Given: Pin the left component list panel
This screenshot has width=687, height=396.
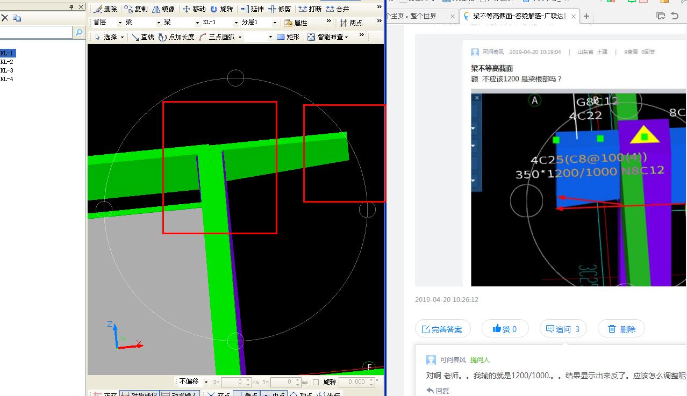Looking at the screenshot, I should click(x=71, y=7).
